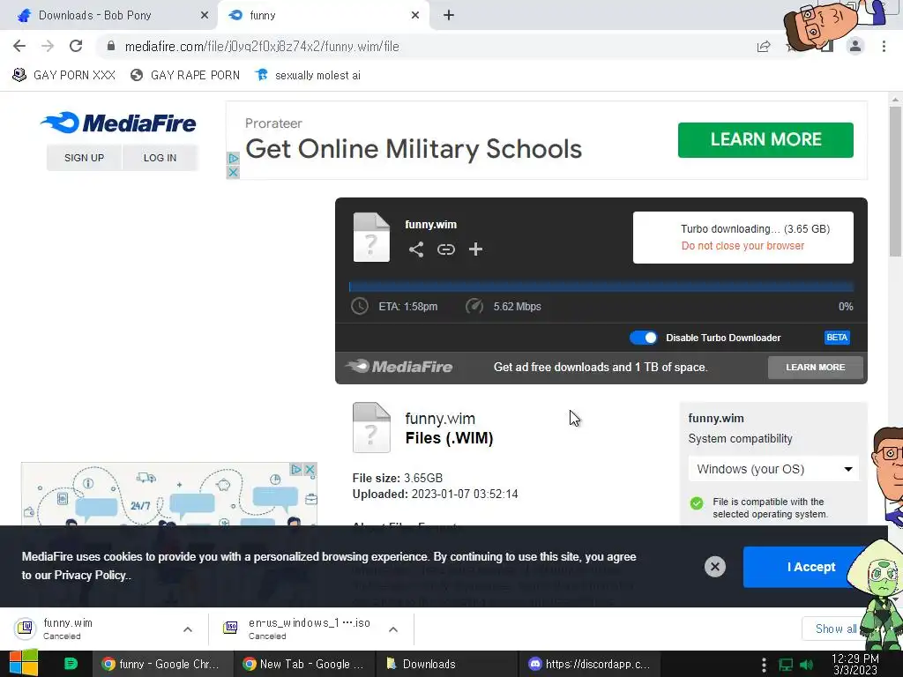Click the browser forward arrow

coord(48,46)
